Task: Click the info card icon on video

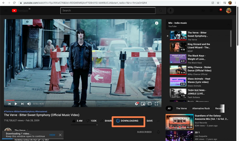Action: point(157,23)
